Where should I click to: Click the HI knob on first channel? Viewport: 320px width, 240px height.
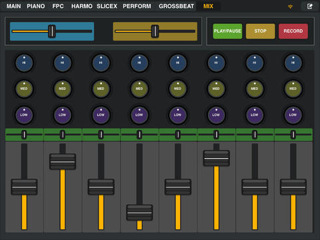coord(24,63)
